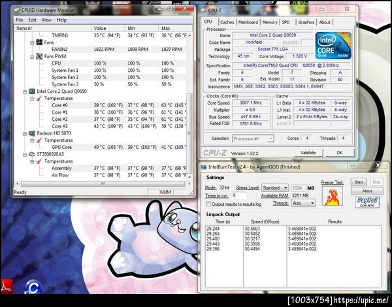
Task: Click the Intel Core 2 Quad Q9550 chip icon
Action: click(x=32, y=91)
